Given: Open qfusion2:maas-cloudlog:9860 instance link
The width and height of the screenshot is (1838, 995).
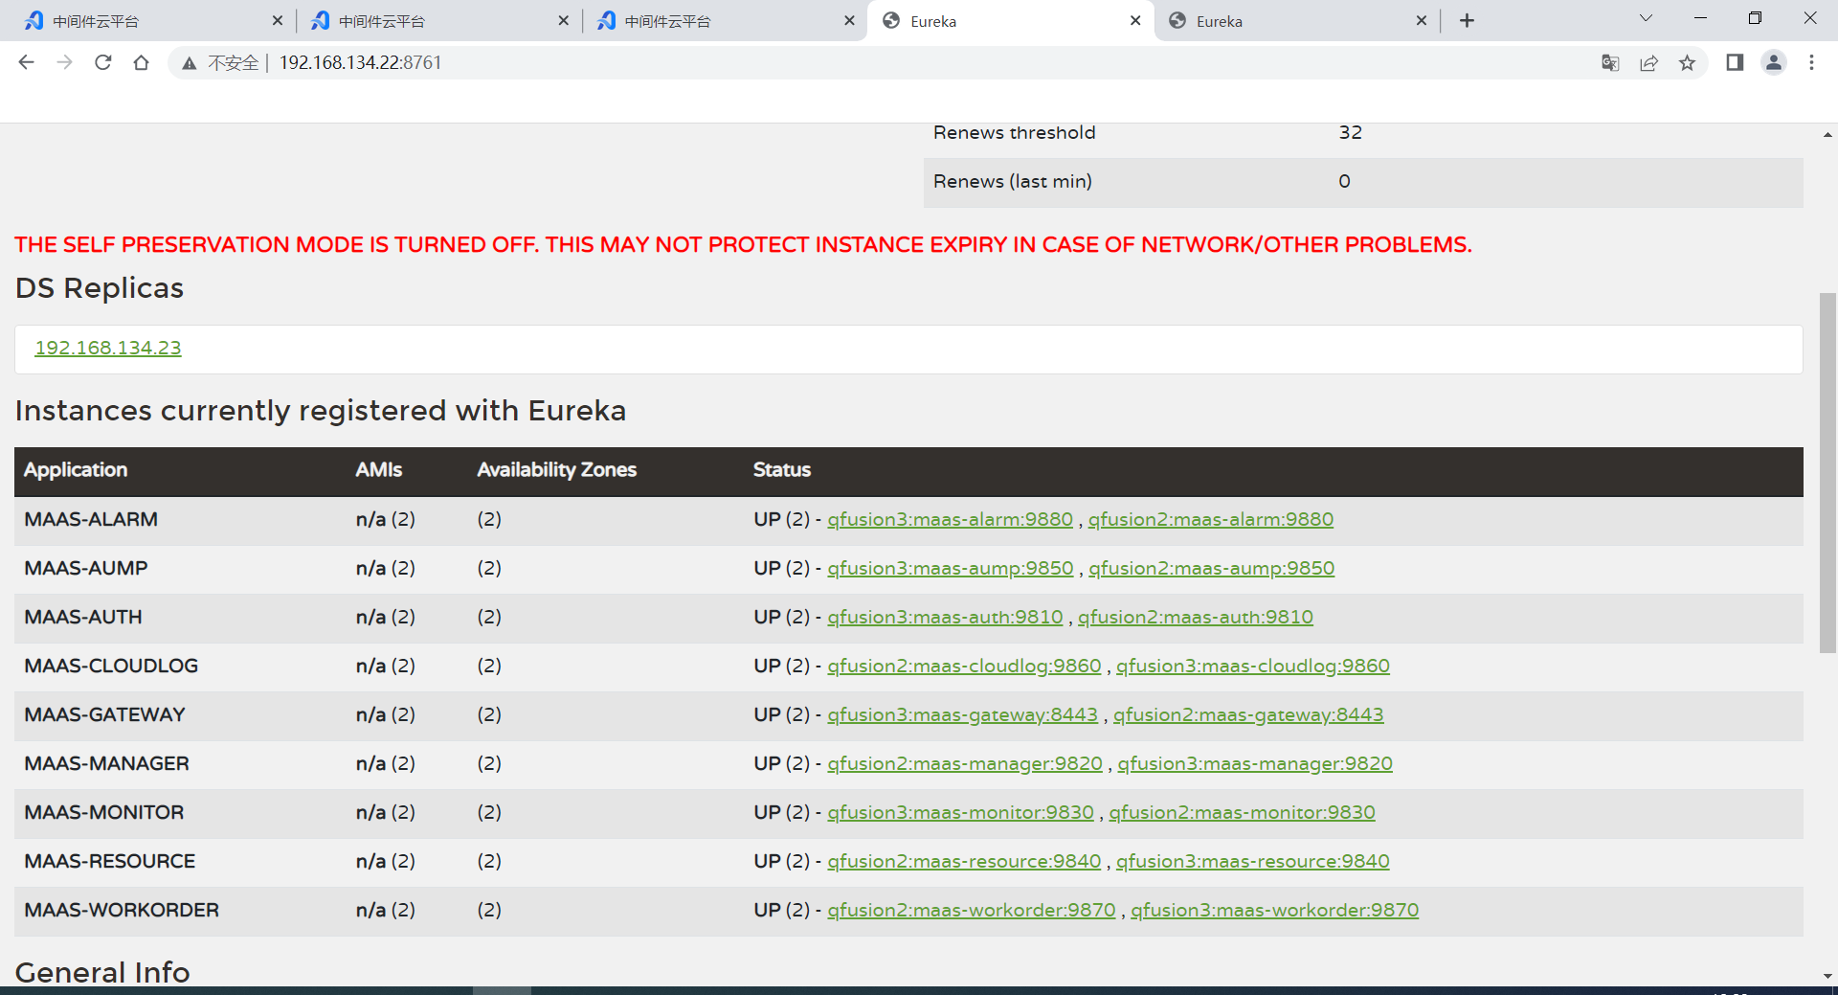Looking at the screenshot, I should [x=964, y=666].
